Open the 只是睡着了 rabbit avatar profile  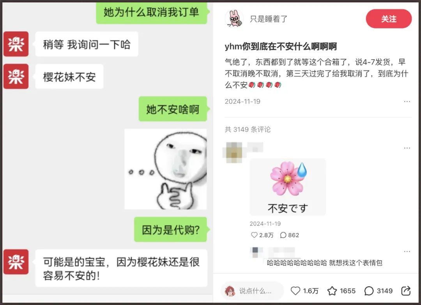tap(234, 19)
